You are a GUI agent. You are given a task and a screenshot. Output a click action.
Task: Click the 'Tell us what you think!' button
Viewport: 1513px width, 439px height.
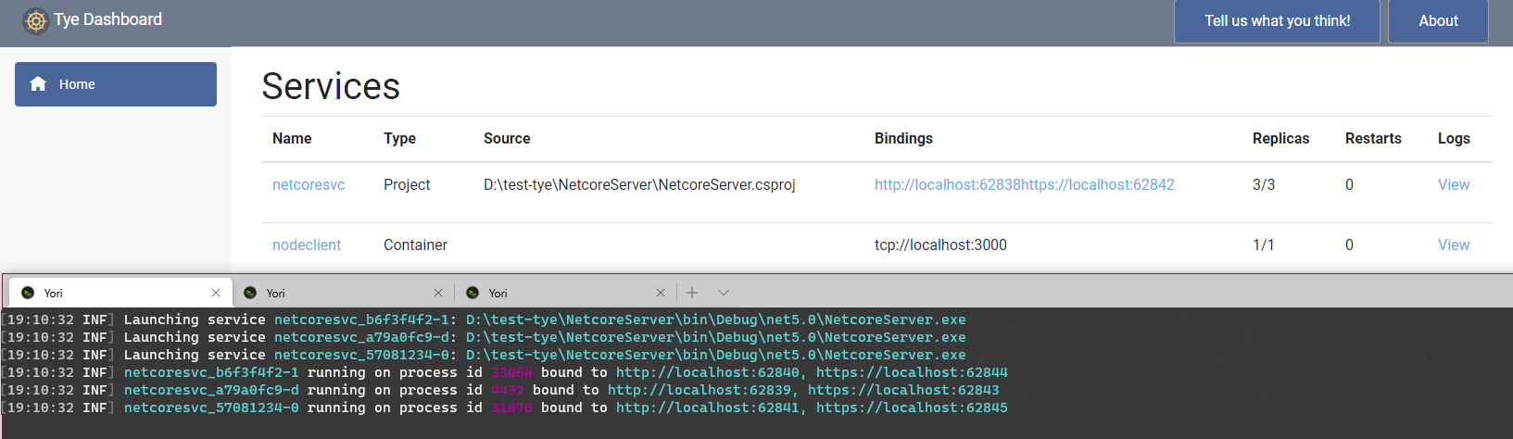(1277, 21)
